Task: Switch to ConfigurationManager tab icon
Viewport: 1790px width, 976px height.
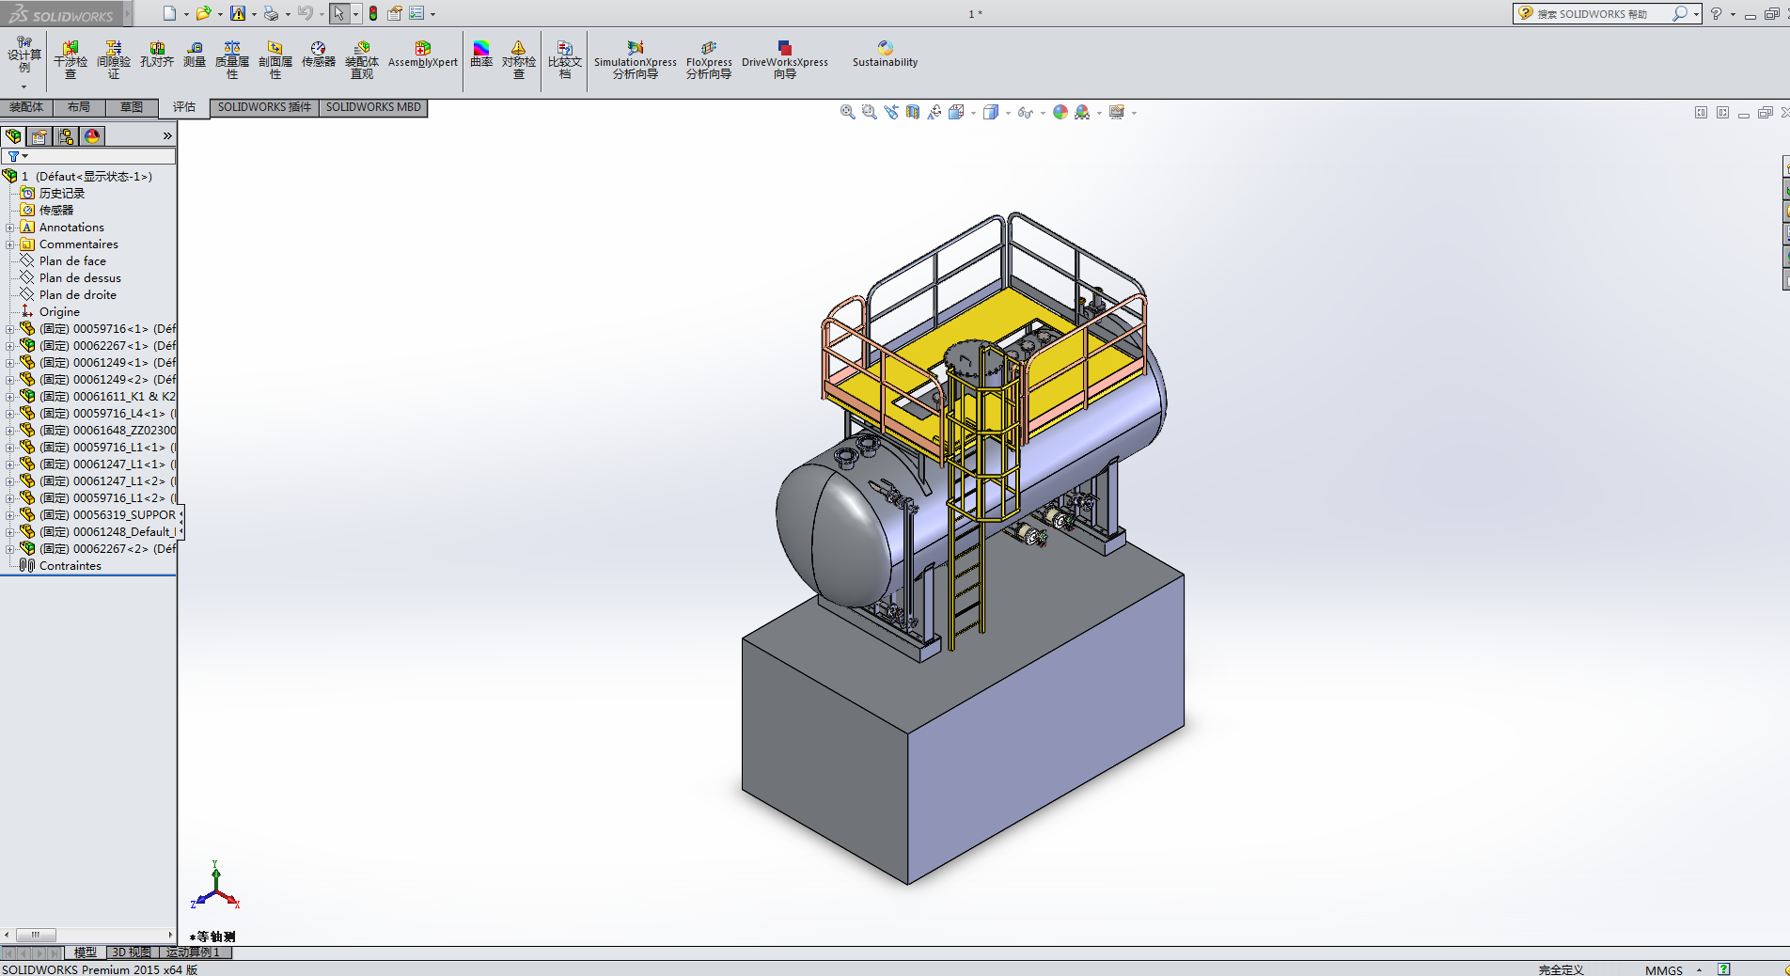Action: pyautogui.click(x=66, y=136)
